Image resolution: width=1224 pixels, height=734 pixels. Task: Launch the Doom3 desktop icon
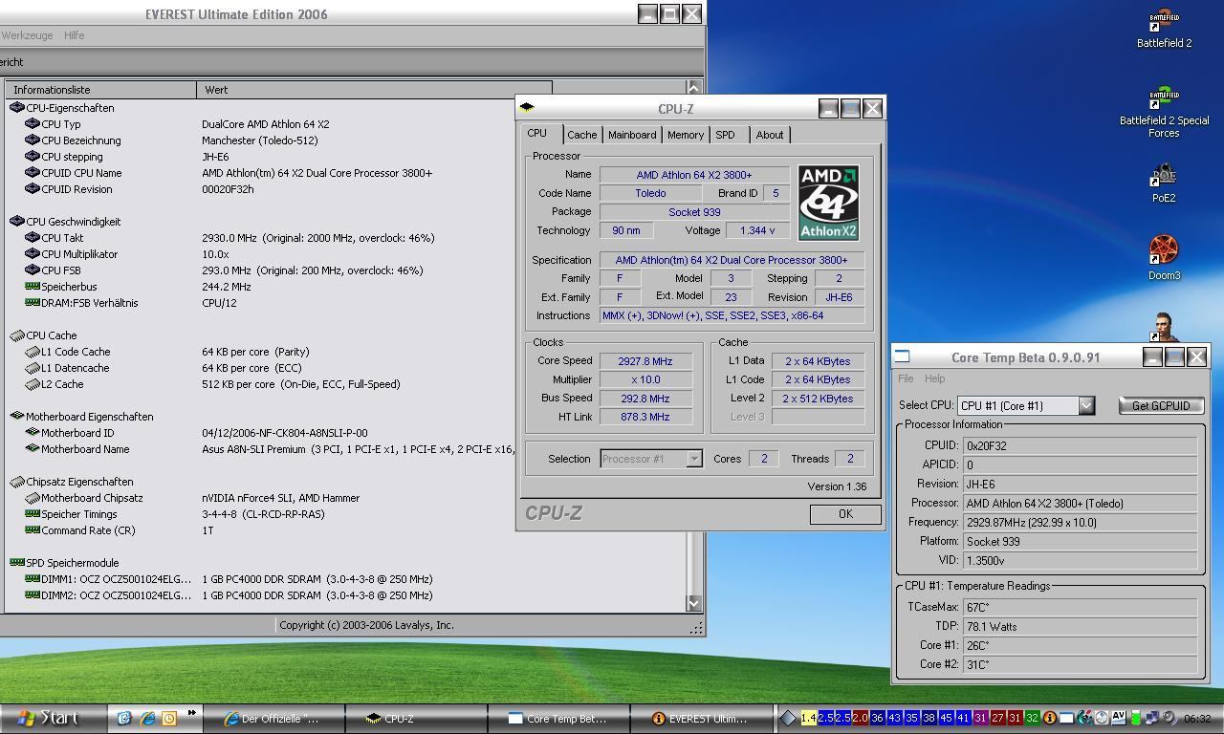point(1164,257)
